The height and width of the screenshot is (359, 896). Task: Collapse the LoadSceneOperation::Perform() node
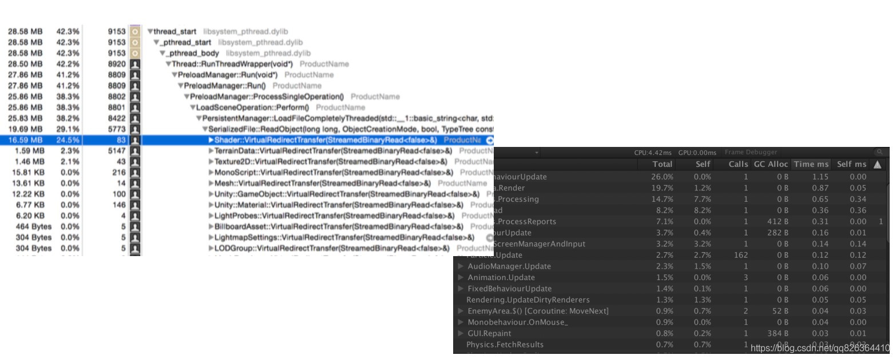pos(193,107)
